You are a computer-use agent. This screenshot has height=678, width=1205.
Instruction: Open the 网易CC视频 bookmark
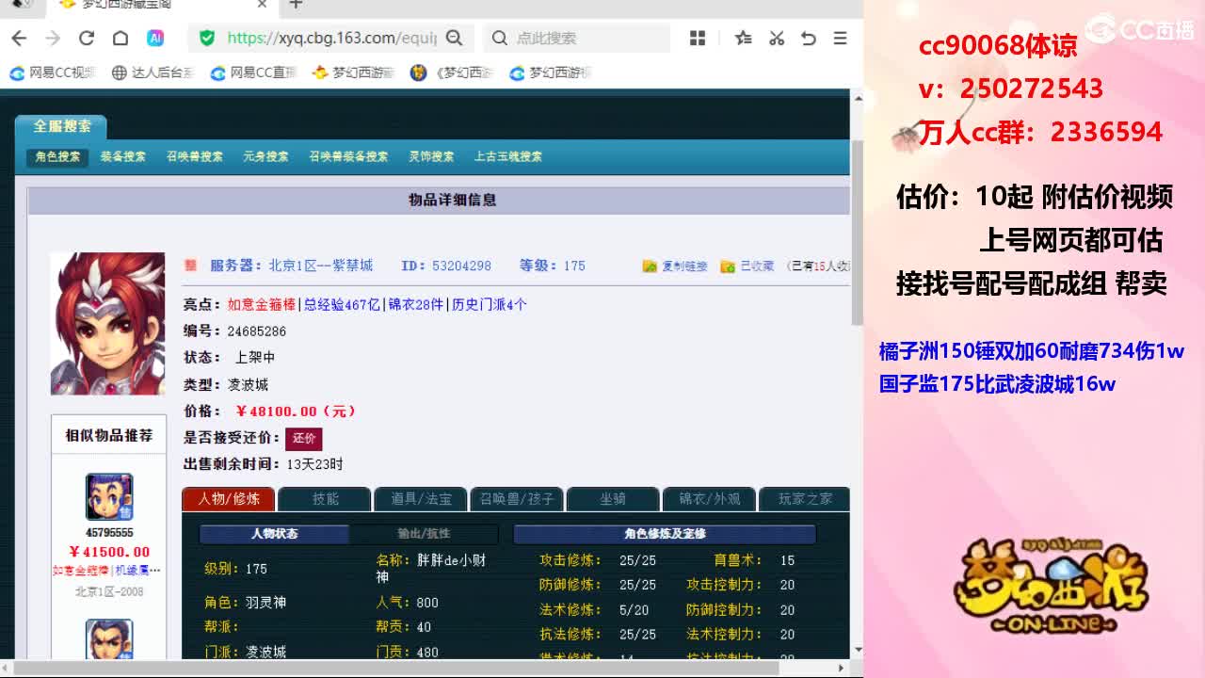click(x=53, y=73)
